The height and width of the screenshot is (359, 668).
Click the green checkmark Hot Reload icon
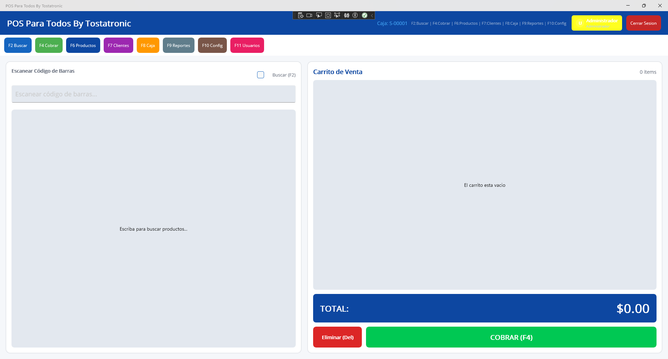[365, 15]
